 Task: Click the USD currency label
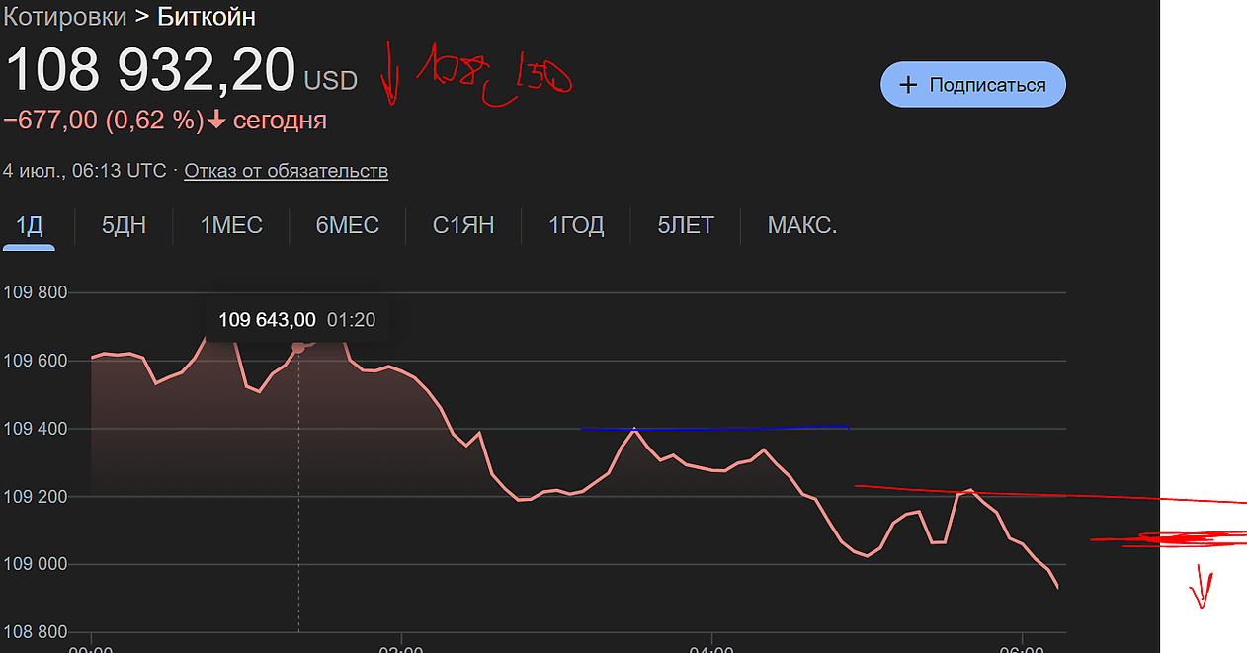330,81
